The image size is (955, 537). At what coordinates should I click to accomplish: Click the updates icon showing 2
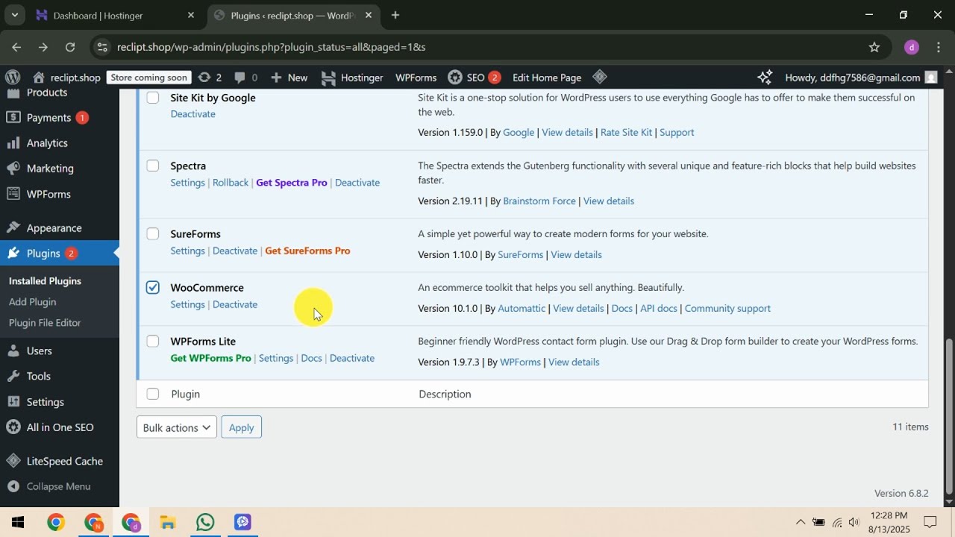point(210,77)
